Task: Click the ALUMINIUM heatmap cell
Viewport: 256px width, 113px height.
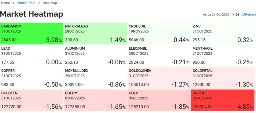Action: tap(95, 55)
